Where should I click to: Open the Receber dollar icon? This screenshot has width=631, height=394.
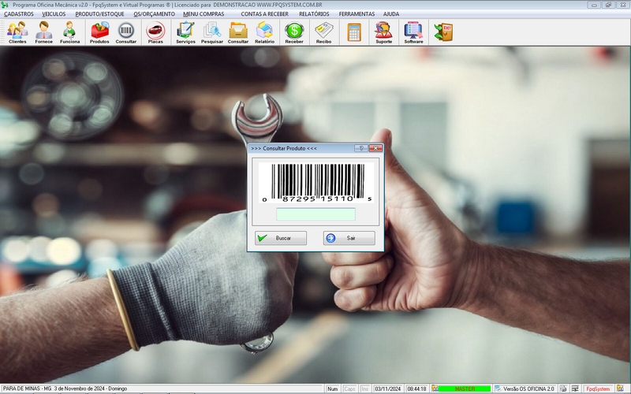pyautogui.click(x=294, y=32)
